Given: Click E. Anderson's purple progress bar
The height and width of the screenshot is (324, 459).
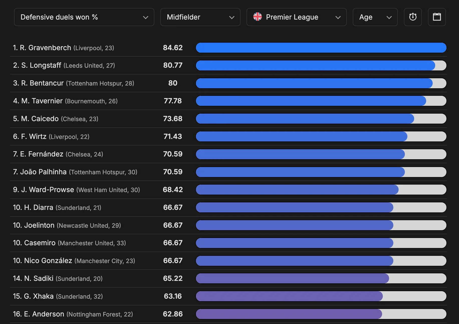Looking at the screenshot, I should pyautogui.click(x=289, y=314).
